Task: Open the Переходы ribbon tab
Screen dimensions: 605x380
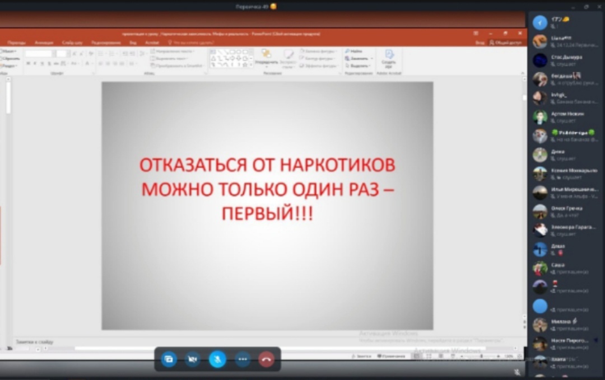Action: 17,43
